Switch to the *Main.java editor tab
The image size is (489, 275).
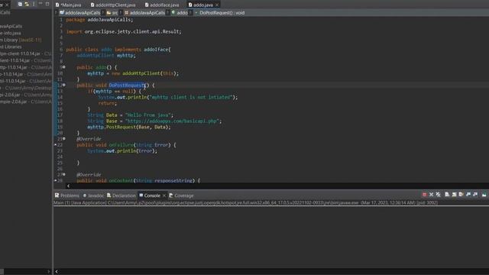coord(69,5)
